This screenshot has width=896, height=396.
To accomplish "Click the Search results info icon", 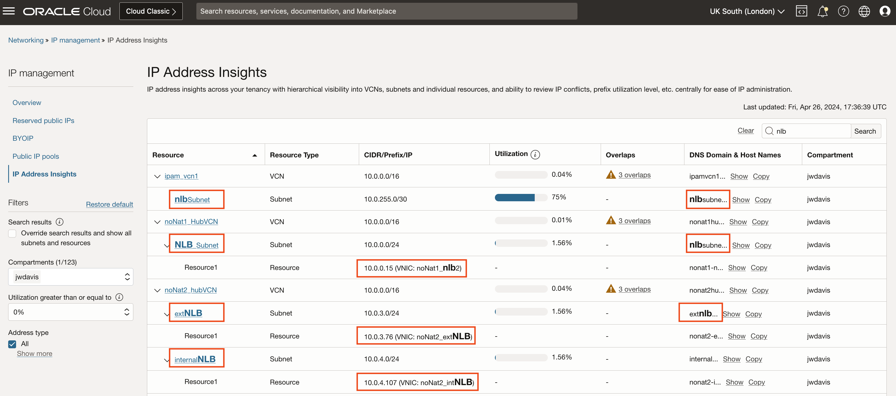I will pyautogui.click(x=59, y=222).
